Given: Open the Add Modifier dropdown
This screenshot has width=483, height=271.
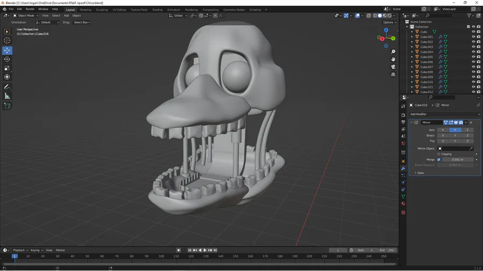Looking at the screenshot, I should click(x=444, y=114).
